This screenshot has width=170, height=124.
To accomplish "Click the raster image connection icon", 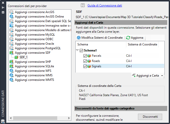I will [x=11, y=26].
